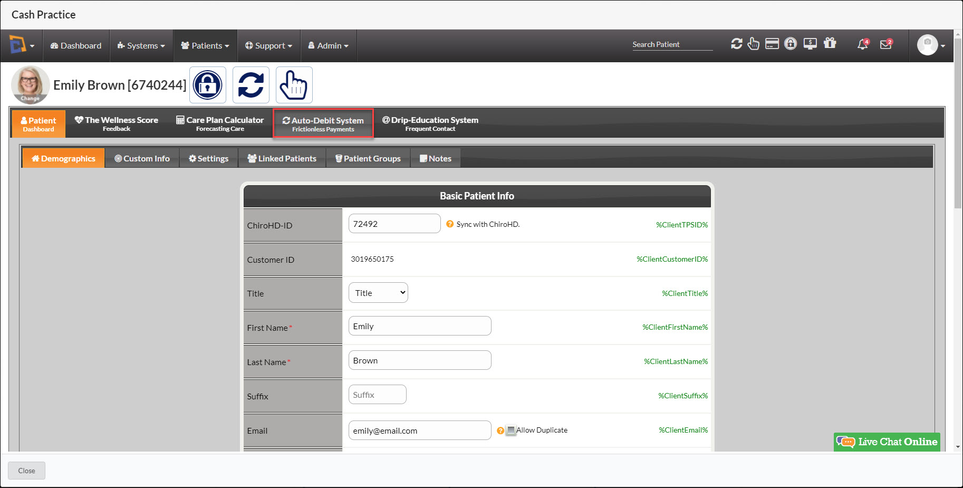This screenshot has width=963, height=488.
Task: Open the Care Plan Calculator tab
Action: [220, 124]
